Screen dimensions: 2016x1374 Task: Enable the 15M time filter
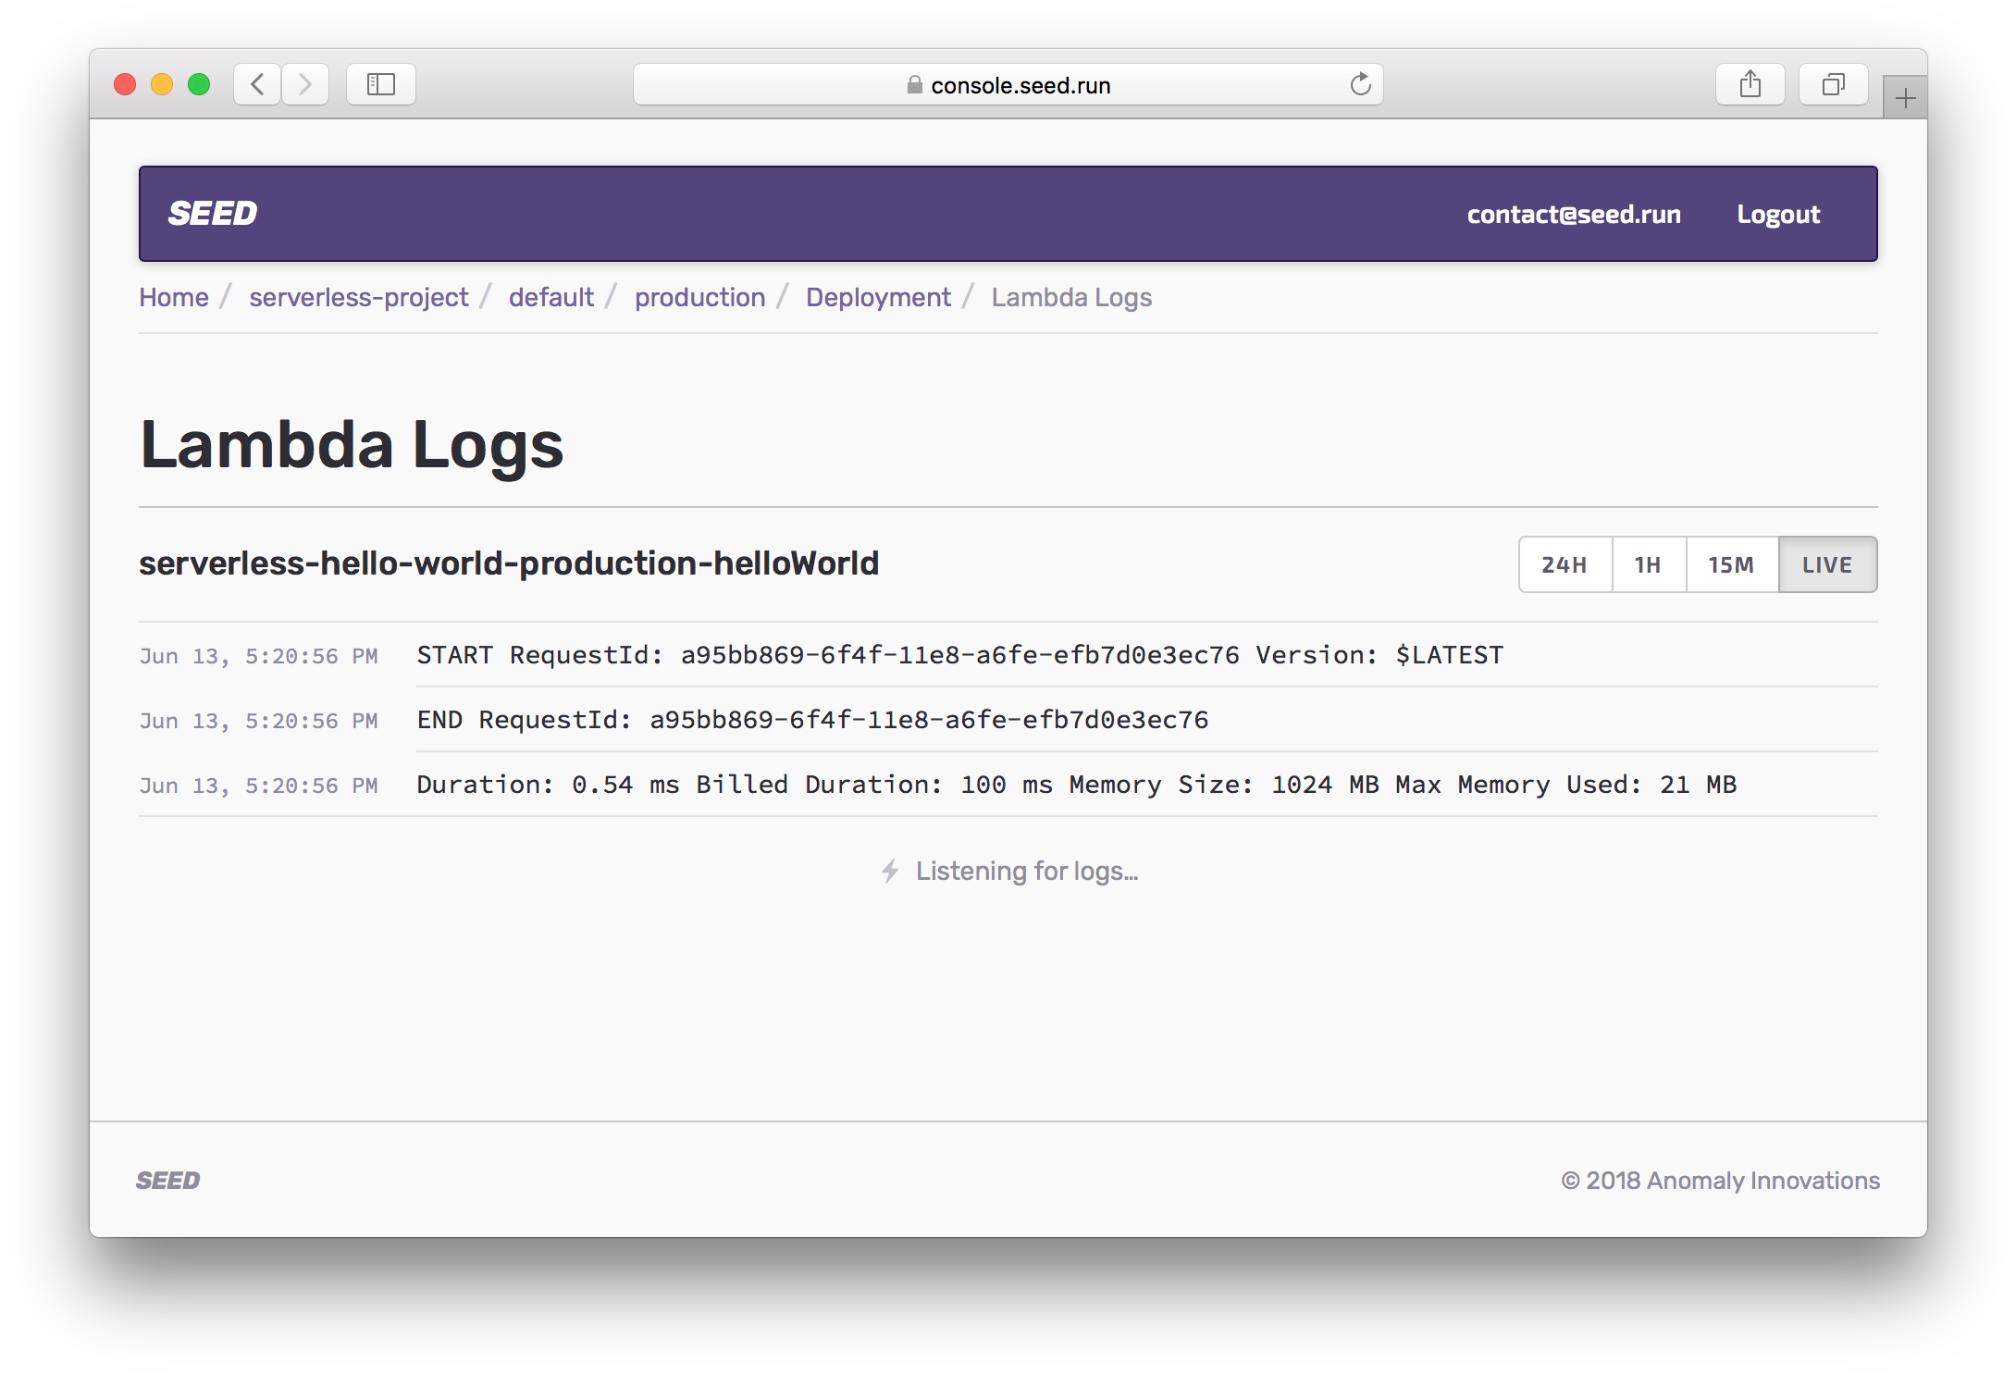point(1731,564)
